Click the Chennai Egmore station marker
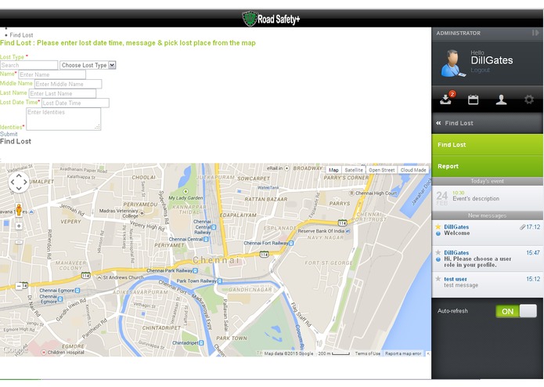544x387 pixels. pyautogui.click(x=77, y=290)
